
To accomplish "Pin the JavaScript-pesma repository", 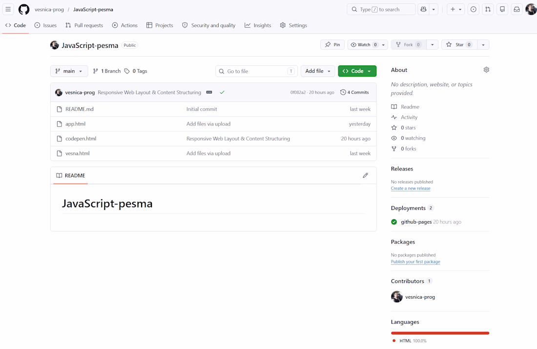I will 332,44.
